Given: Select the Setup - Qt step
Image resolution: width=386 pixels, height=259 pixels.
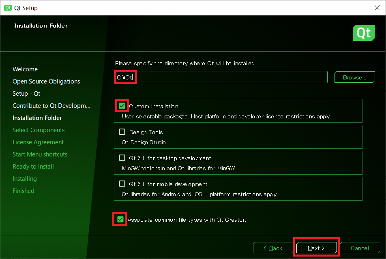Looking at the screenshot, I should pos(26,94).
